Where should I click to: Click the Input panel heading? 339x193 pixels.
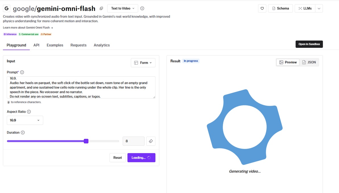[x=11, y=61]
